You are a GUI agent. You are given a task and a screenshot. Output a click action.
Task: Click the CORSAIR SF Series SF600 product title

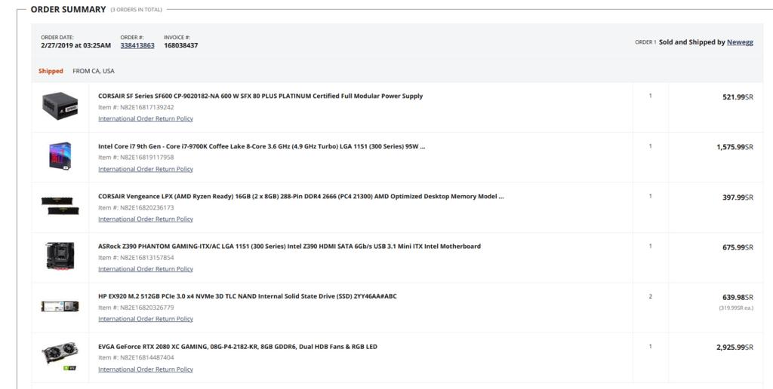[x=260, y=96]
